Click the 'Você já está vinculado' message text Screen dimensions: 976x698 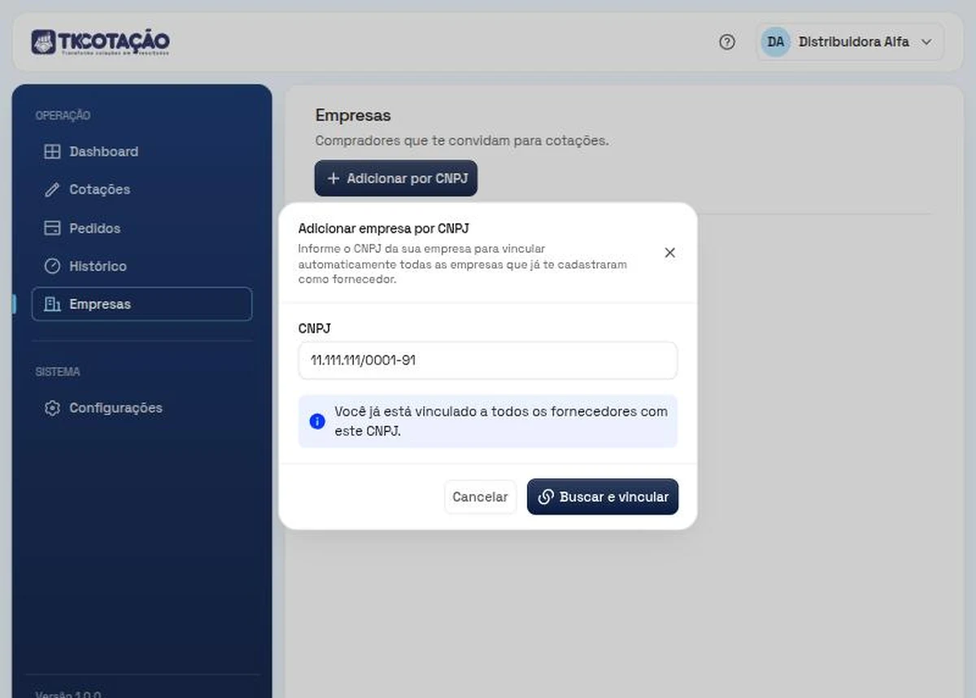pyautogui.click(x=501, y=421)
